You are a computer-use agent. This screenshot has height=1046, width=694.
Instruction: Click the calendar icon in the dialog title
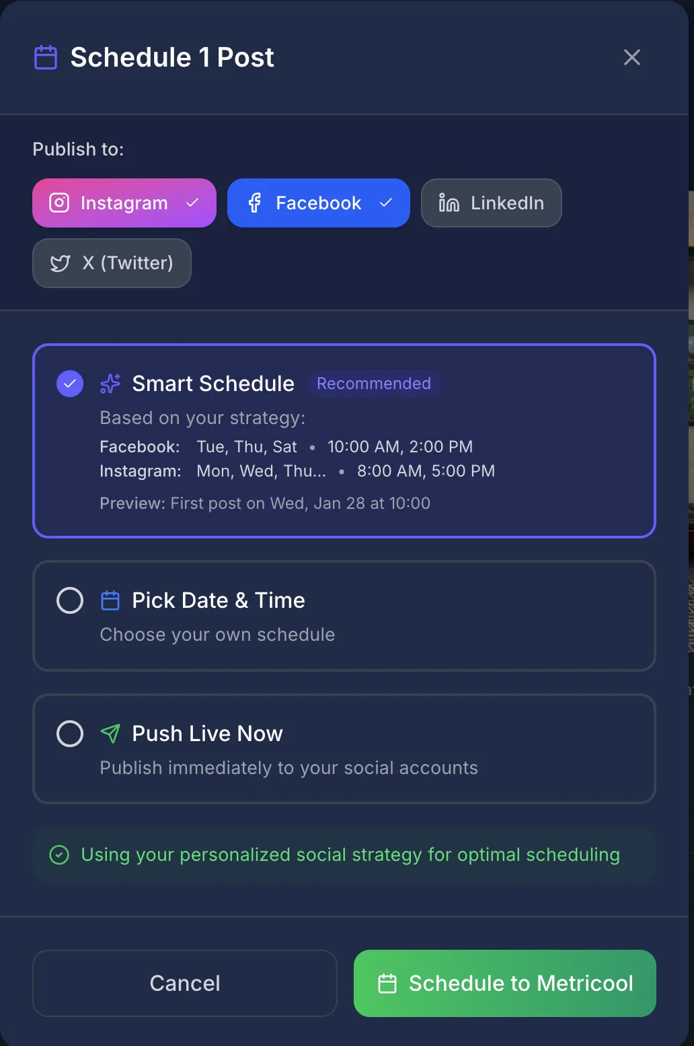tap(44, 57)
